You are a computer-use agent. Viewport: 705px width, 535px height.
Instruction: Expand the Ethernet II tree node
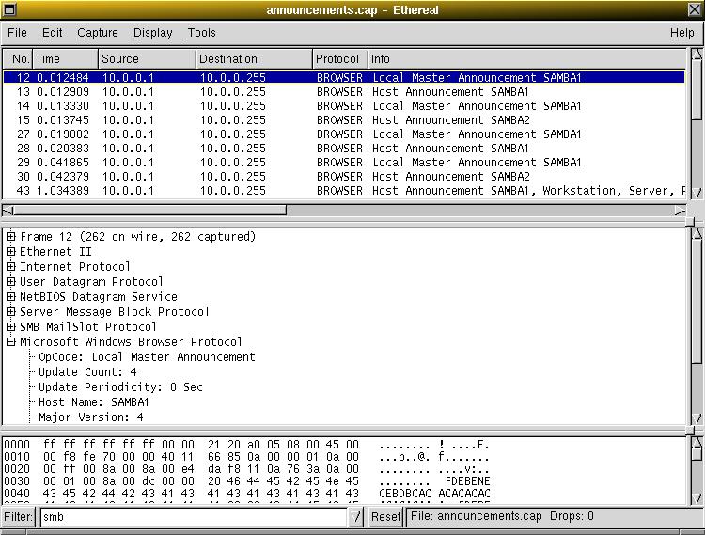[10, 251]
